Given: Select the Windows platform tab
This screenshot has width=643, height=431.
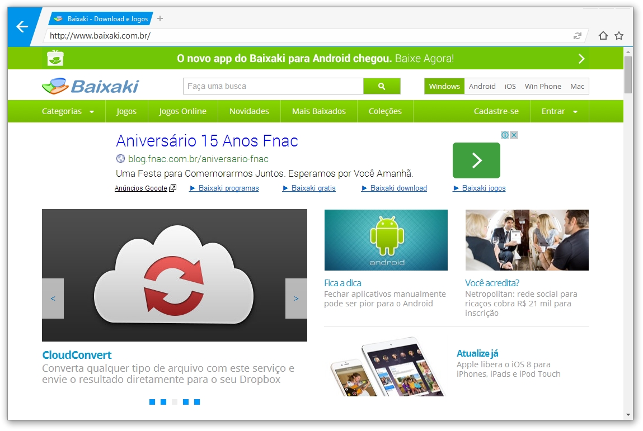Looking at the screenshot, I should [x=444, y=86].
